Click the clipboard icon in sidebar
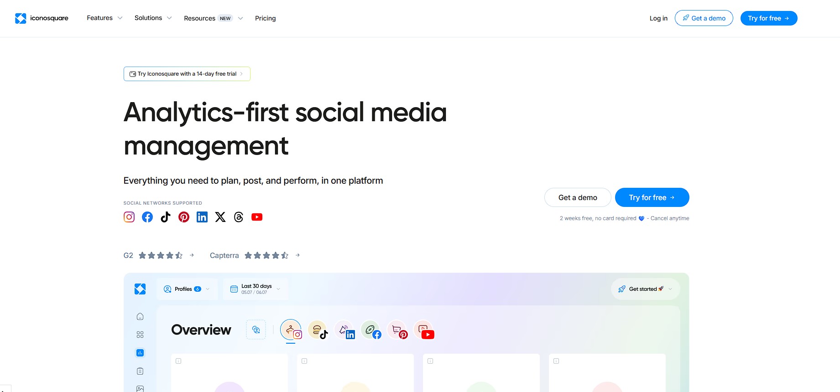 (x=140, y=371)
